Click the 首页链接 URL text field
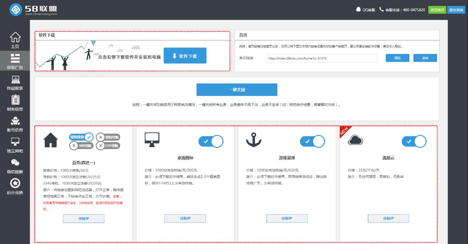This screenshot has height=244, width=468. coord(322,58)
